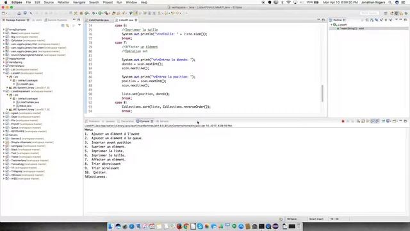
Task: Click the Collections.sort line in editor
Action: (x=166, y=107)
